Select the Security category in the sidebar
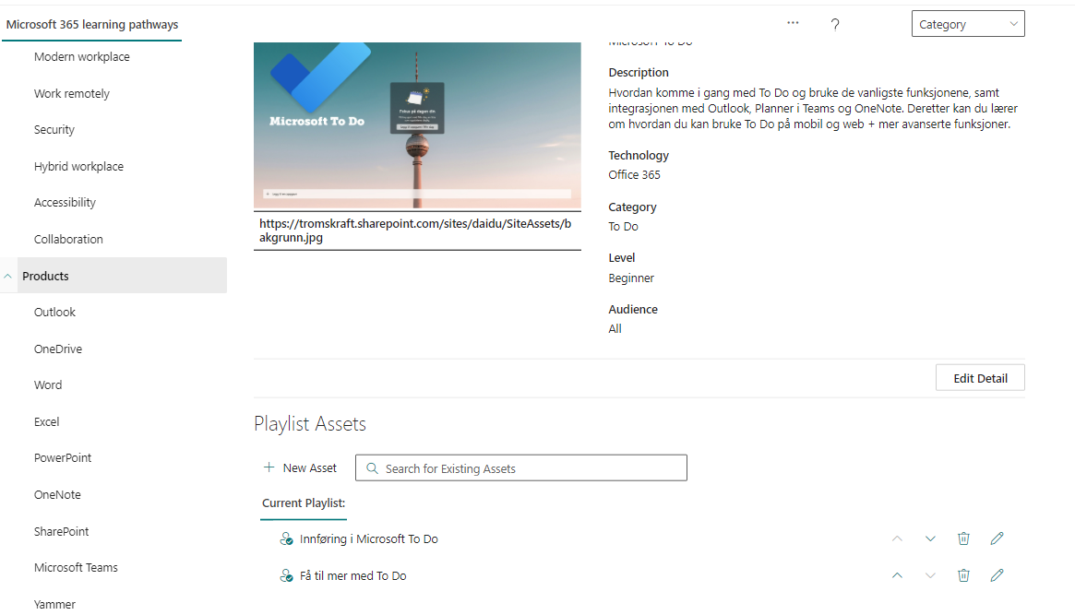 (x=54, y=129)
